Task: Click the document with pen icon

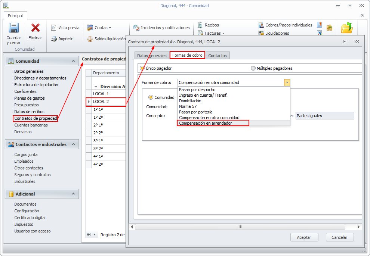Action: pyautogui.click(x=320, y=33)
